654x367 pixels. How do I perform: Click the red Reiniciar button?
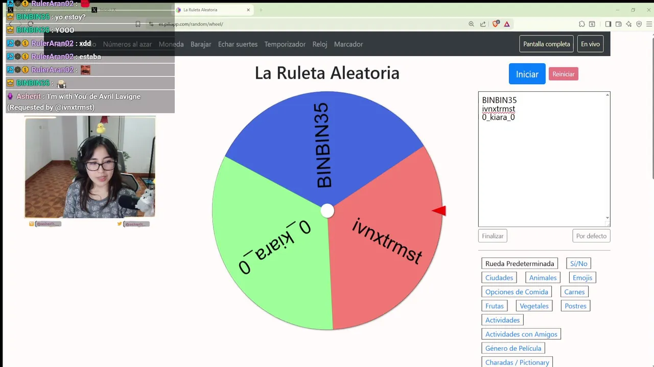(x=564, y=74)
